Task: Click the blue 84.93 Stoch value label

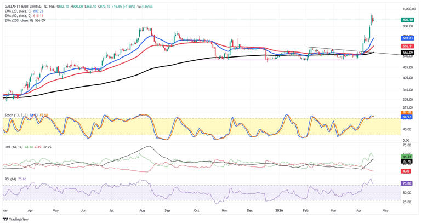Action: point(407,117)
